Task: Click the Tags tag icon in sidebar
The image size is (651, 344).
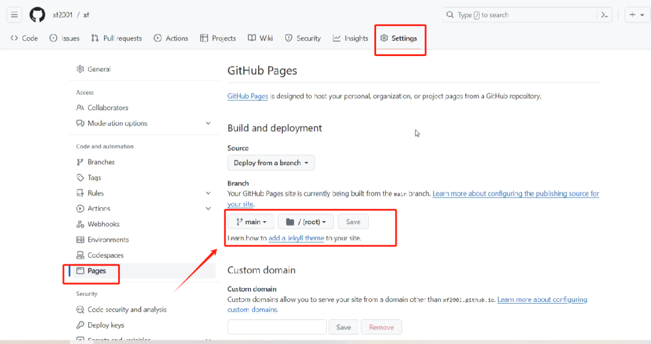Action: pyautogui.click(x=80, y=178)
